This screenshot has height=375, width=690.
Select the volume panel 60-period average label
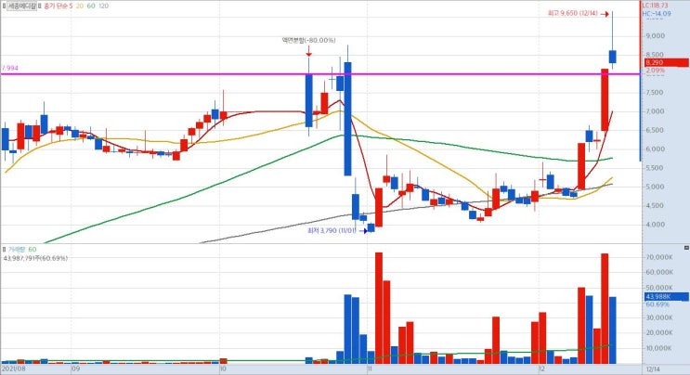pyautogui.click(x=33, y=250)
